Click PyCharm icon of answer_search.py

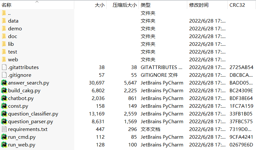click(x=4, y=83)
